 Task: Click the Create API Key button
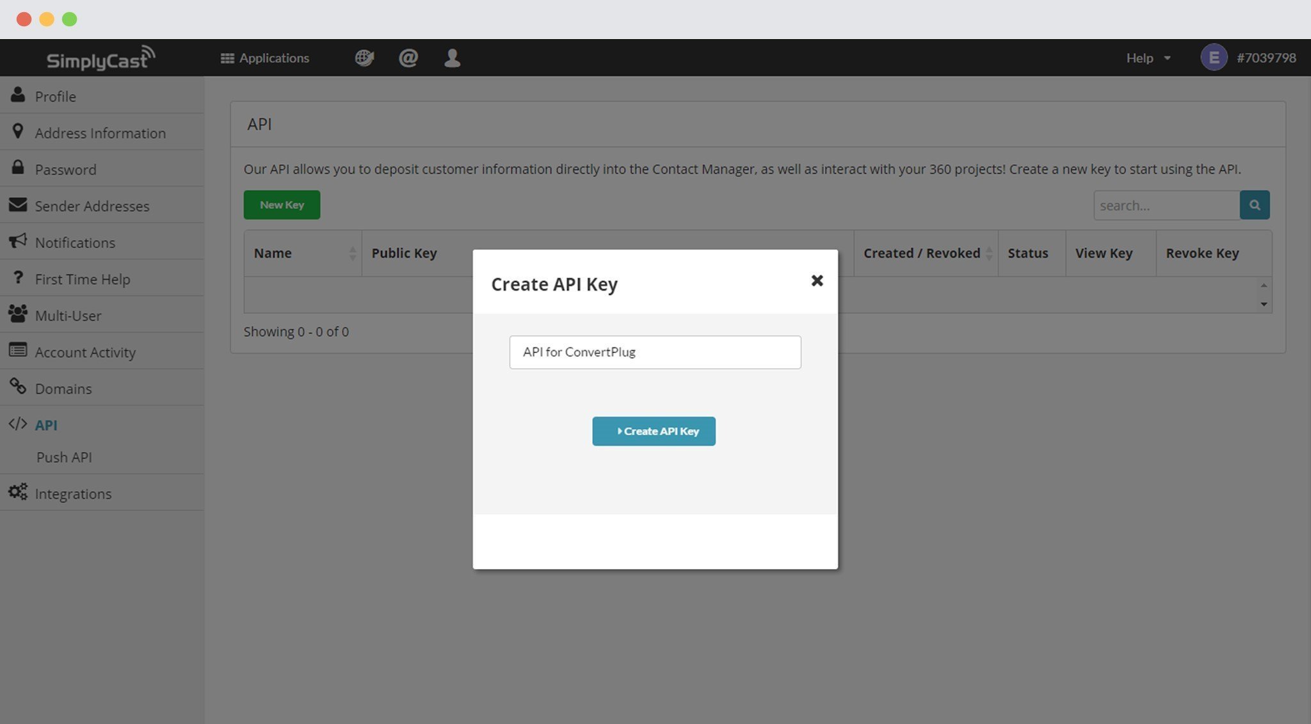tap(654, 431)
